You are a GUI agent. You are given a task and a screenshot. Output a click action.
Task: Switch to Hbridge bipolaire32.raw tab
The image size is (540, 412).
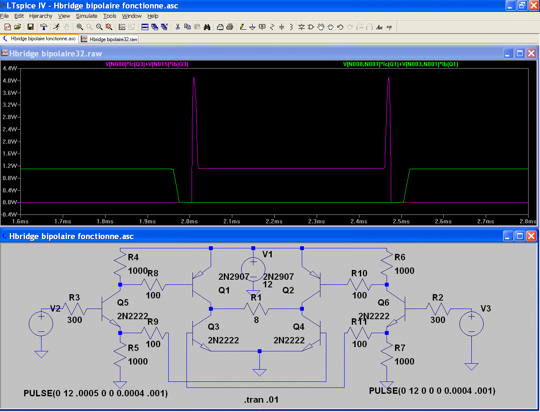[x=109, y=39]
